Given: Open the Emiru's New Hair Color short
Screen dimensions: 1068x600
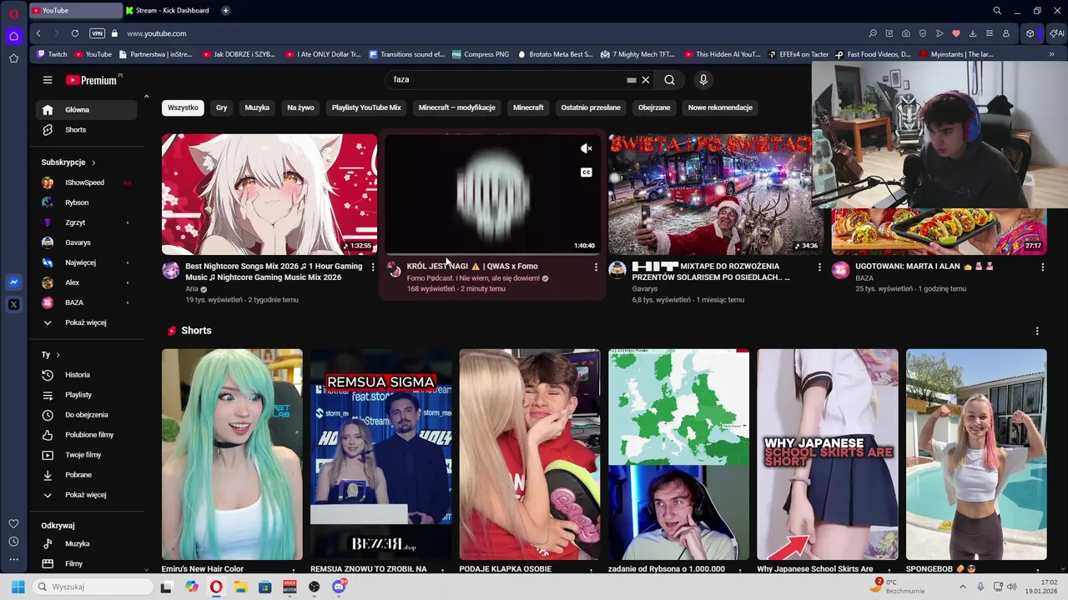Looking at the screenshot, I should pyautogui.click(x=232, y=454).
